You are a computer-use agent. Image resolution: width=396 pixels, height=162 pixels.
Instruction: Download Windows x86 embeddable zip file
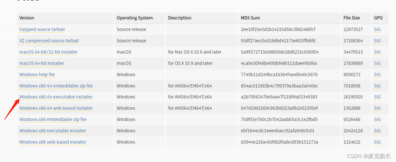coord(53,119)
